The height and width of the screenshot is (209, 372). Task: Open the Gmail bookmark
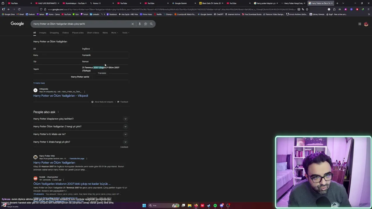20,14
